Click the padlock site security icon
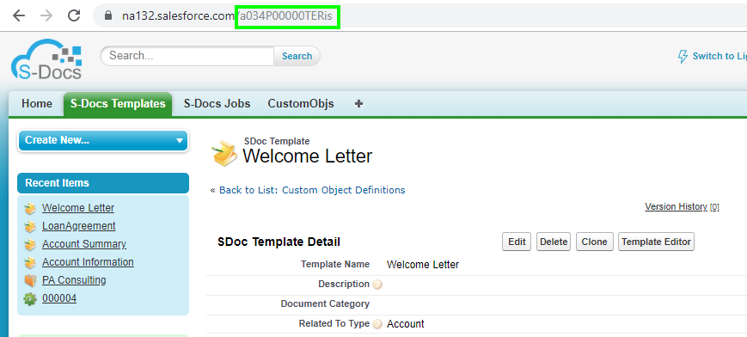This screenshot has width=747, height=337. 108,15
